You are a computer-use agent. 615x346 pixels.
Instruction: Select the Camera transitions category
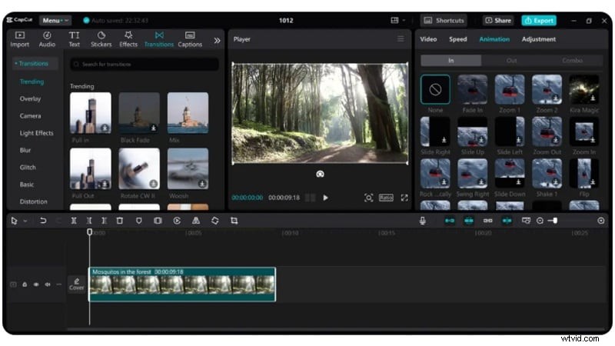coord(30,116)
